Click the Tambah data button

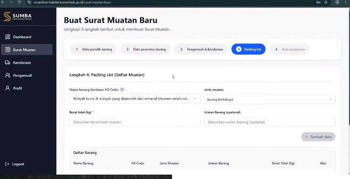(318, 137)
